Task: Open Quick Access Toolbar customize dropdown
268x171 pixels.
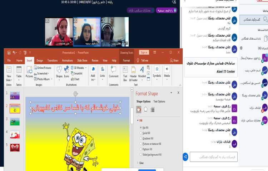Action: [x=30, y=53]
